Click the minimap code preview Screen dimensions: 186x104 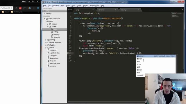(177, 14)
